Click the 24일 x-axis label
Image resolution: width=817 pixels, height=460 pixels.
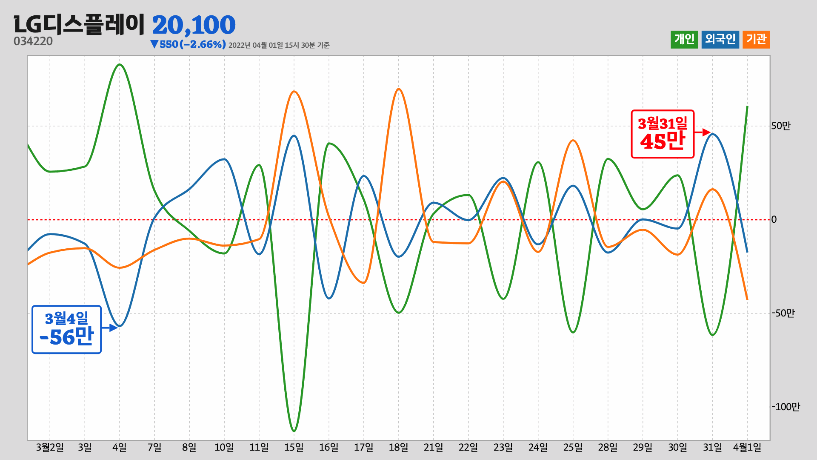538,447
